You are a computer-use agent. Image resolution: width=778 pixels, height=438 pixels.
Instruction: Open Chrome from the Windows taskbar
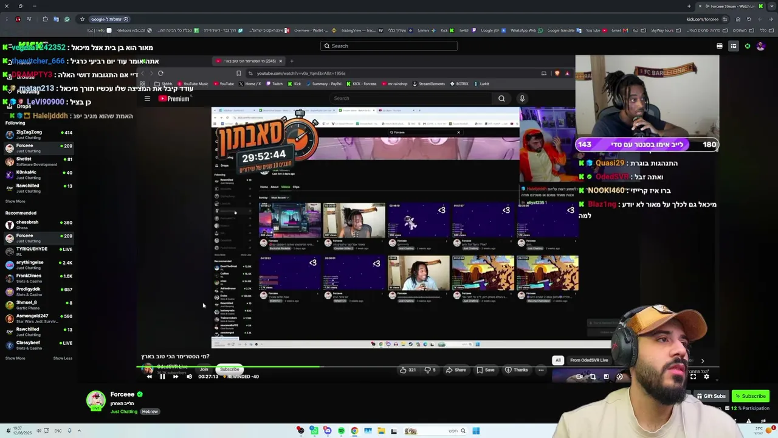click(x=354, y=431)
